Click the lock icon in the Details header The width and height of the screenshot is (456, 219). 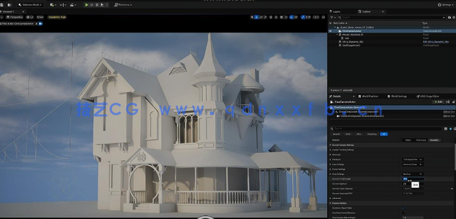pos(454,102)
